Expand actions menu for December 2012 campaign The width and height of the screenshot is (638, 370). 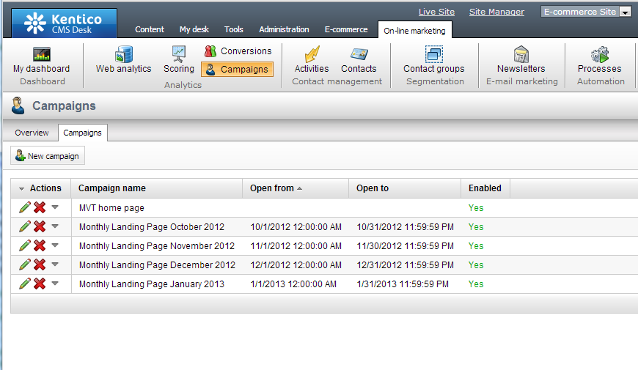tap(55, 264)
